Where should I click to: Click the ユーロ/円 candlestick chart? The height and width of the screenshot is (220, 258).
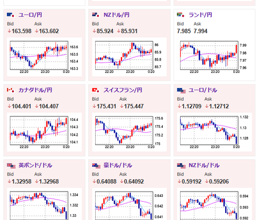(44, 57)
